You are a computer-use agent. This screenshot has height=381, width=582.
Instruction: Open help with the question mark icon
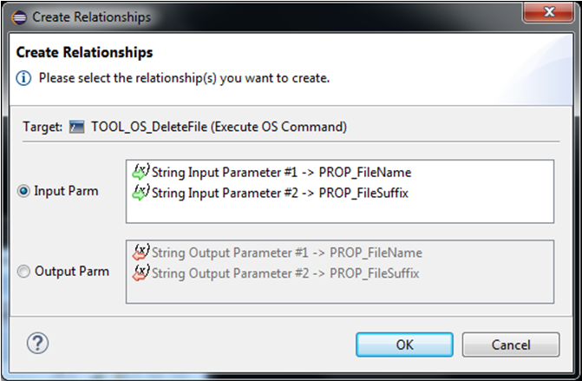coord(37,343)
